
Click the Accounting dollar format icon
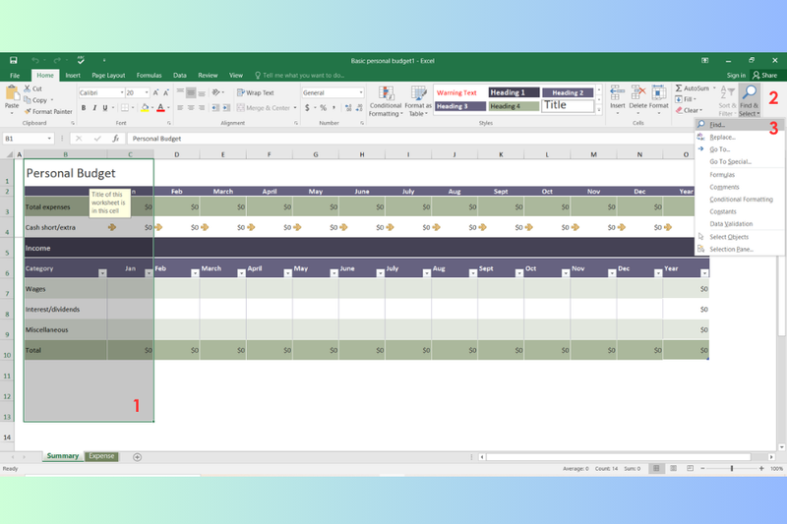[x=307, y=108]
